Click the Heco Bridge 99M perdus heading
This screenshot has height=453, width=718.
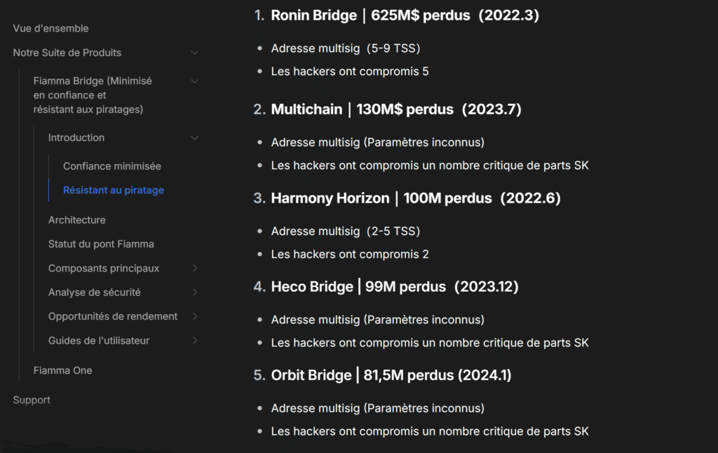(395, 287)
